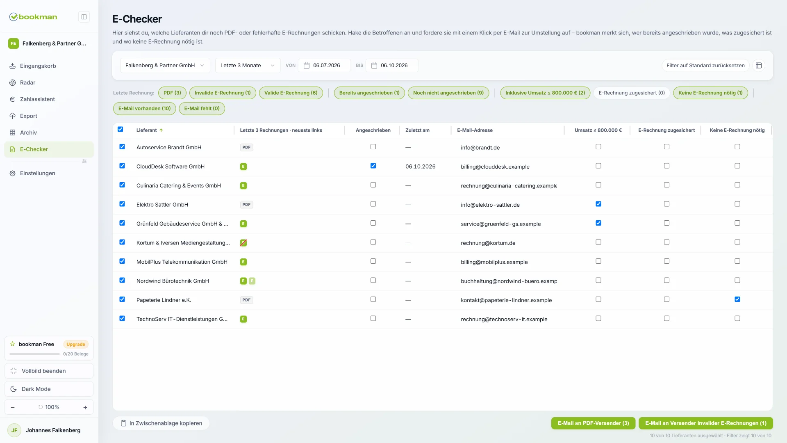787x443 pixels.
Task: Uncheck Angeschrieben for CloudDesk Software GmbH
Action: pos(373,166)
